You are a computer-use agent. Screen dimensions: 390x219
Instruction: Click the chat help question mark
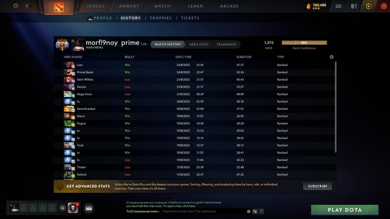coord(261,211)
